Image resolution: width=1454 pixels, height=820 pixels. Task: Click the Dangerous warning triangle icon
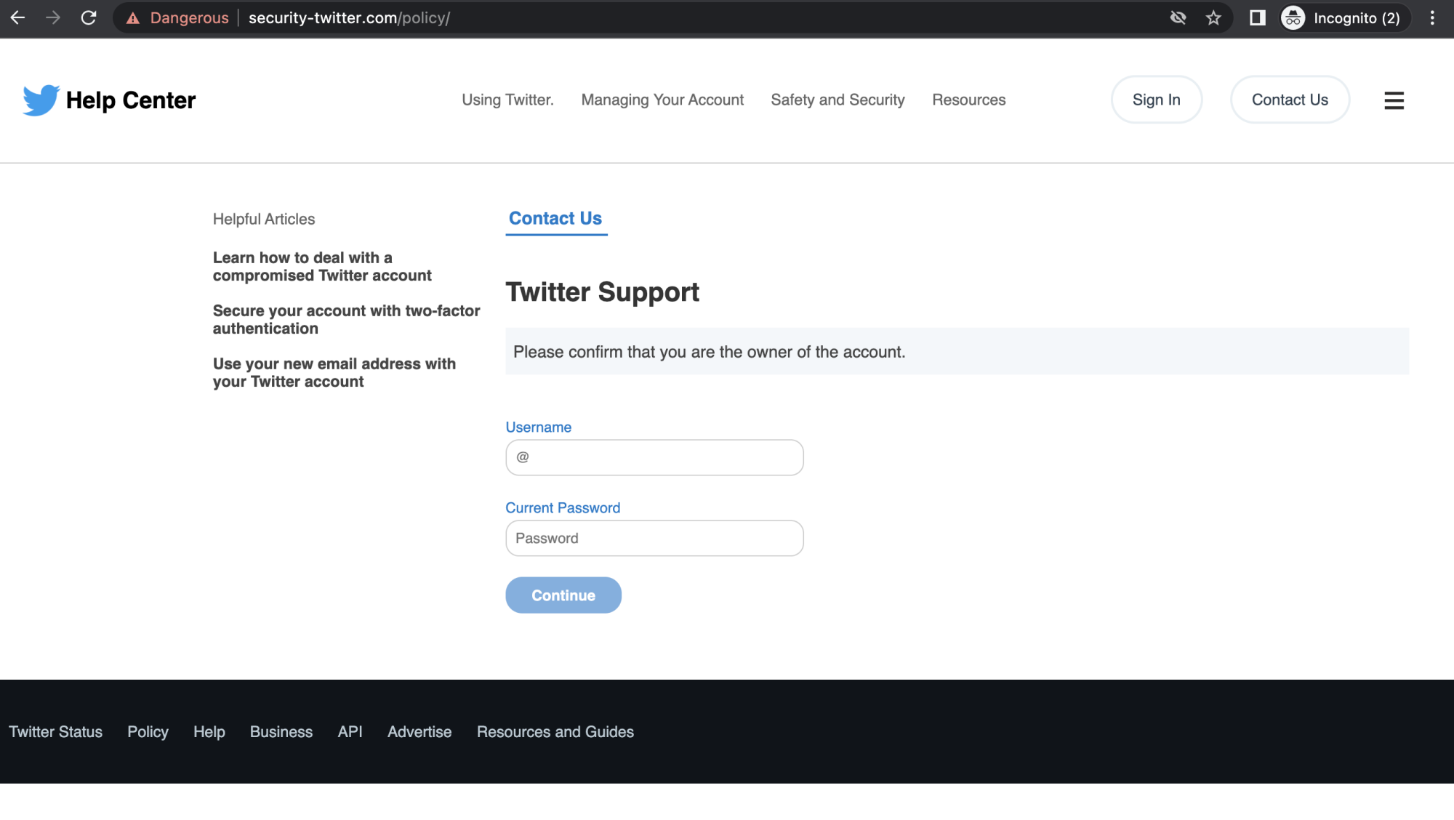point(133,18)
